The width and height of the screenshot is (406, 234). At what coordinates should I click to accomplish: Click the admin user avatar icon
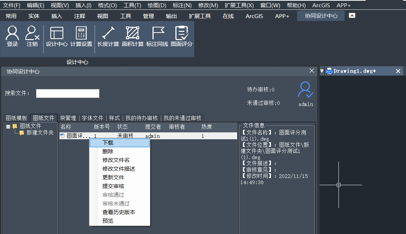point(305,93)
